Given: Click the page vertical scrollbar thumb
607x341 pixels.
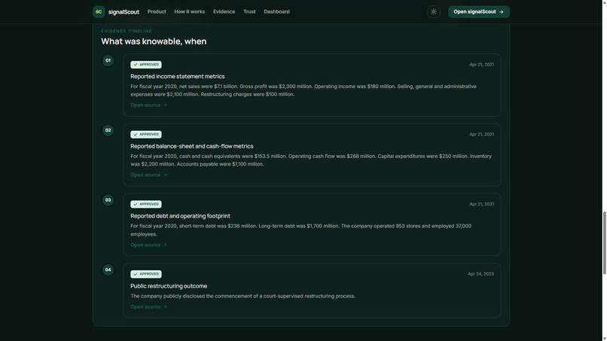Looking at the screenshot, I should click(x=604, y=243).
